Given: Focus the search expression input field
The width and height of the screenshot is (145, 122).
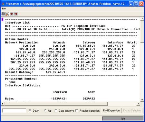Looking at the screenshot, I should click(x=14, y=111).
